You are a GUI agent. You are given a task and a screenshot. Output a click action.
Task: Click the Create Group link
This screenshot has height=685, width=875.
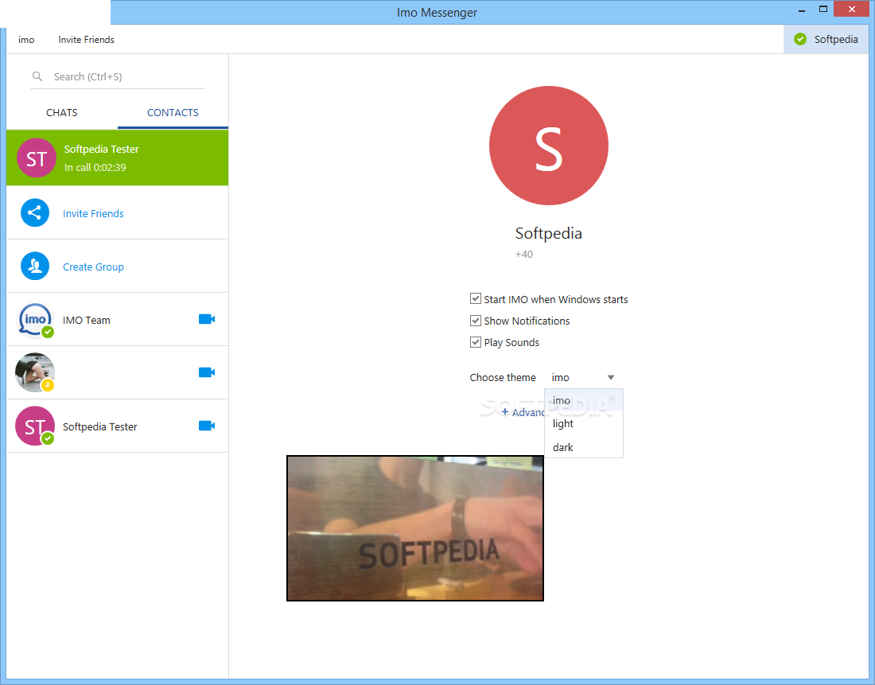(93, 267)
